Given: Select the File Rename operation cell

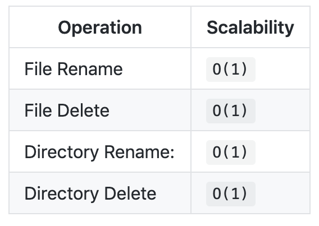Looking at the screenshot, I should click(x=100, y=68).
